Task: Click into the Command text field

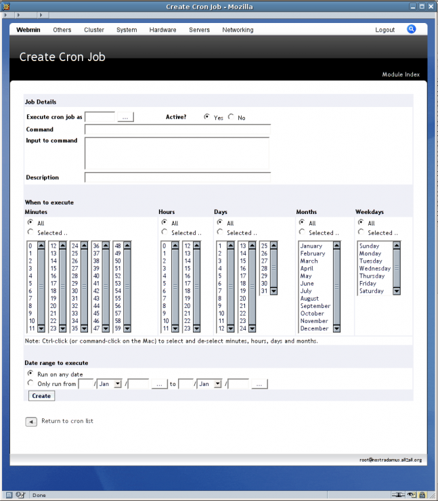Action: point(177,129)
